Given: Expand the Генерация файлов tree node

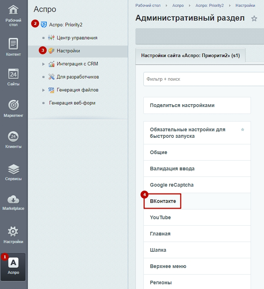Looking at the screenshot, I should click(43, 90).
